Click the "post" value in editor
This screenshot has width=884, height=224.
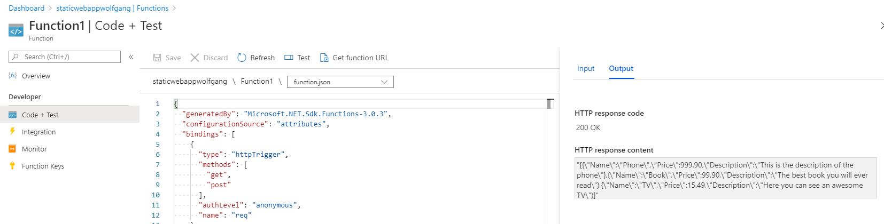219,185
